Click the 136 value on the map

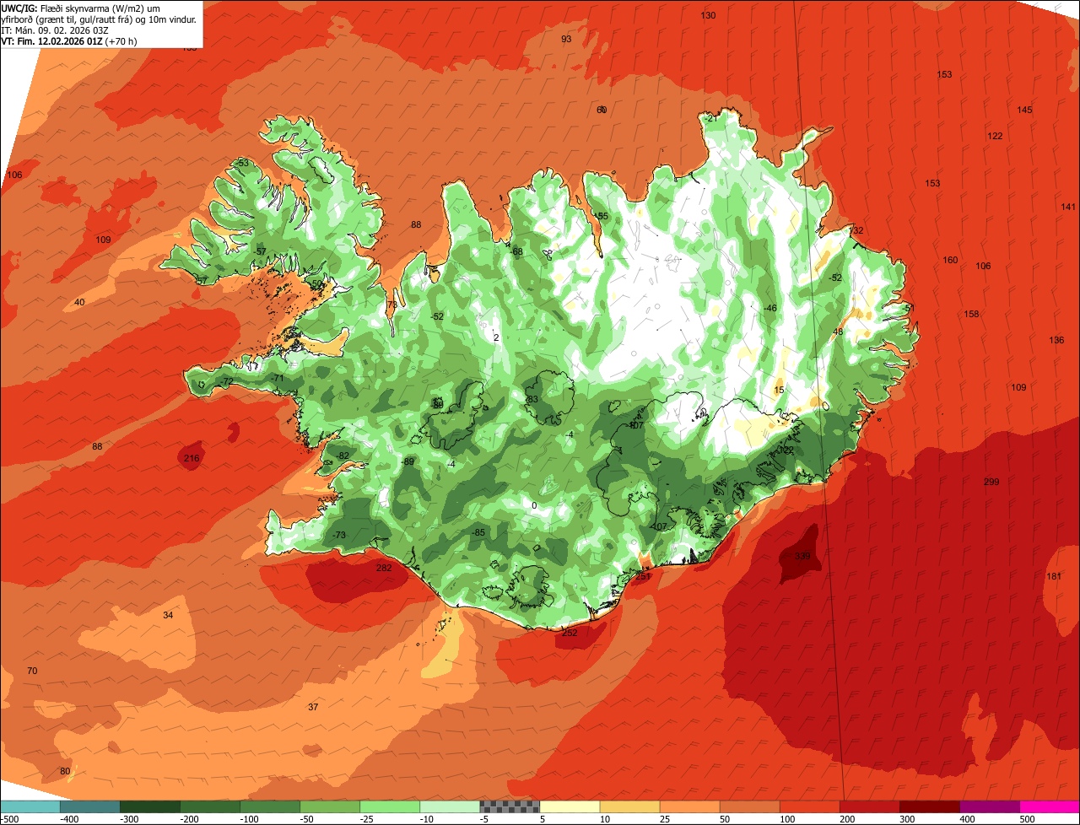[1056, 341]
